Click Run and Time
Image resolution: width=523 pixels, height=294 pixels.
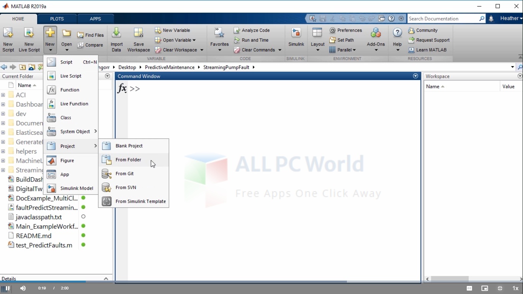(251, 40)
